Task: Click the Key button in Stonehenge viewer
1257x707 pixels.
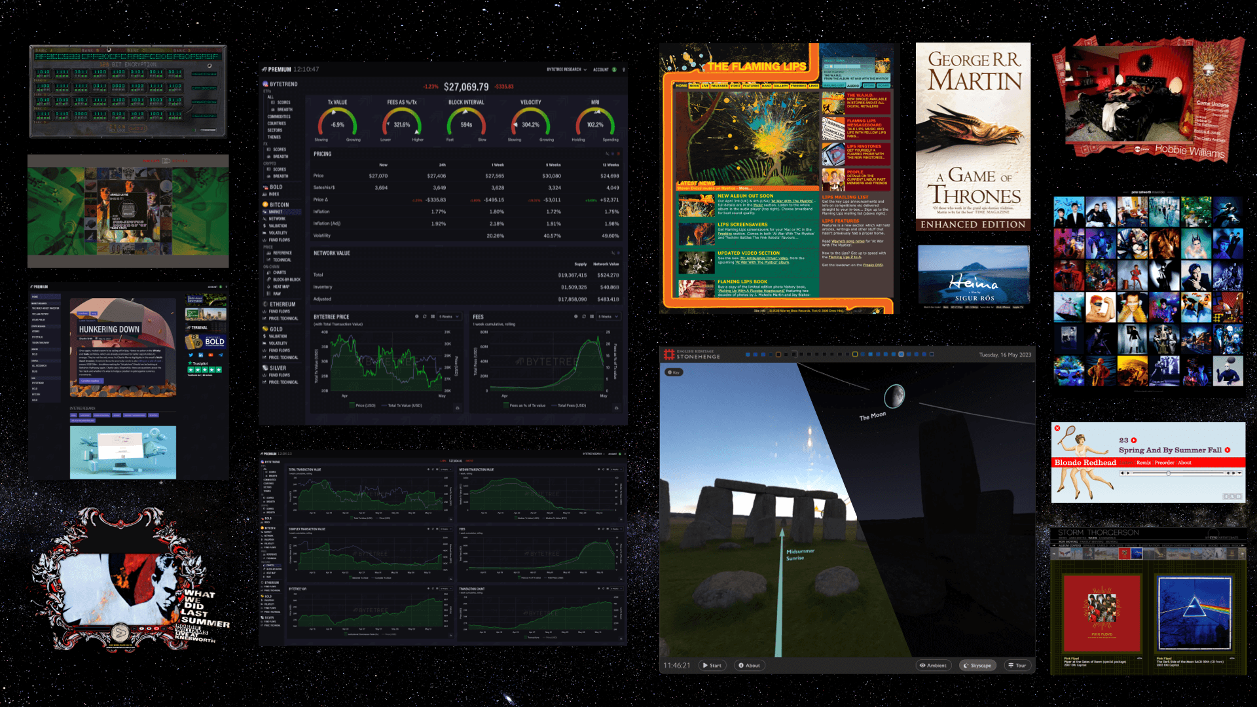Action: pos(673,372)
